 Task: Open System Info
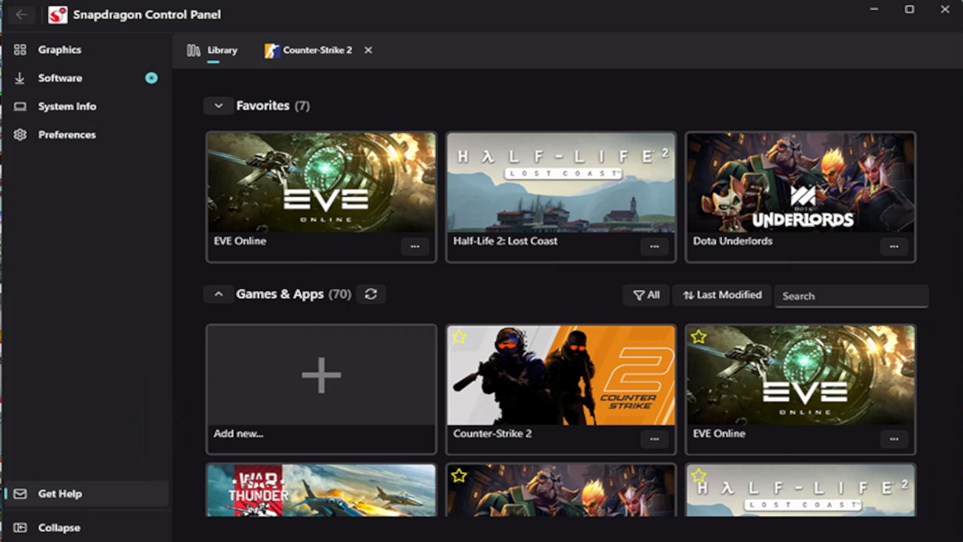pyautogui.click(x=67, y=106)
